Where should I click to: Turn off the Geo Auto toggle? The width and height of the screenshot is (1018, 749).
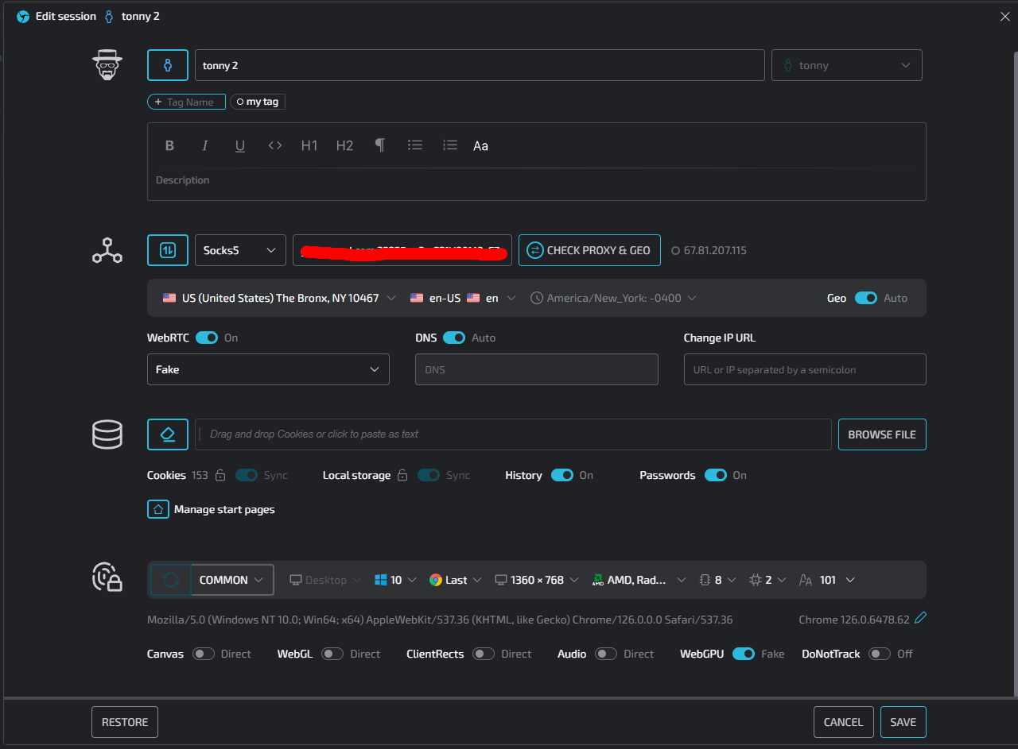[x=865, y=298]
